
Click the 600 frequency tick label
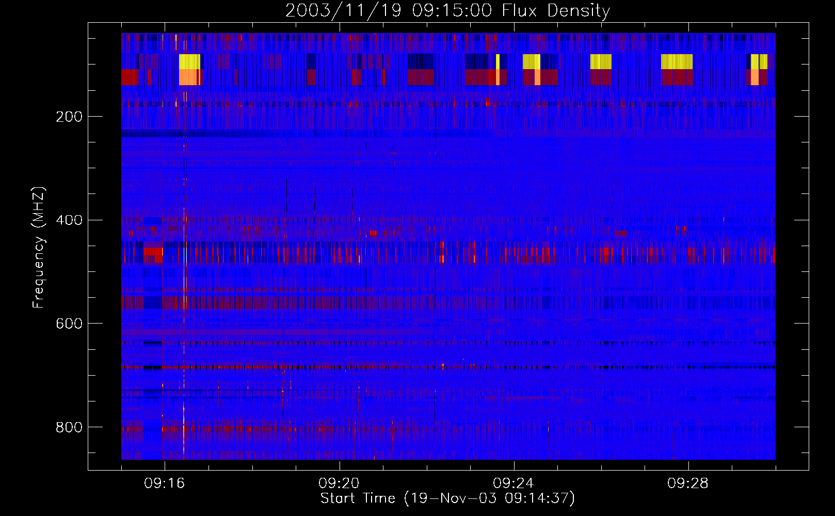coord(69,324)
